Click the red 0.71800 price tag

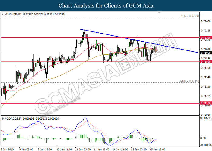point(204,62)
